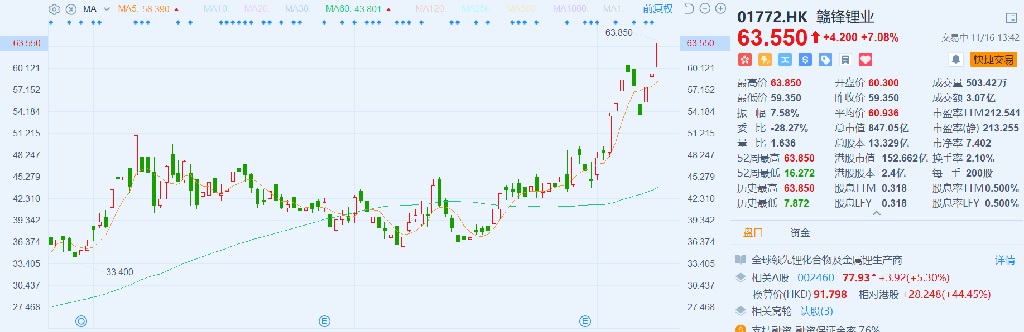1024x332 pixels.
Task: Click the 委比 value -28.27%
Action: pyautogui.click(x=789, y=128)
